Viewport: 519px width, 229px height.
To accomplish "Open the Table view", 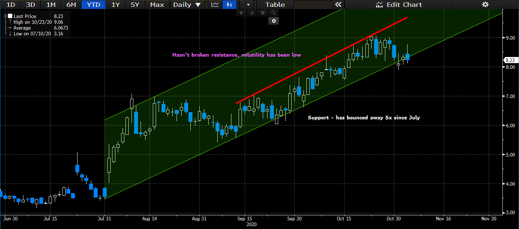I will (x=275, y=5).
